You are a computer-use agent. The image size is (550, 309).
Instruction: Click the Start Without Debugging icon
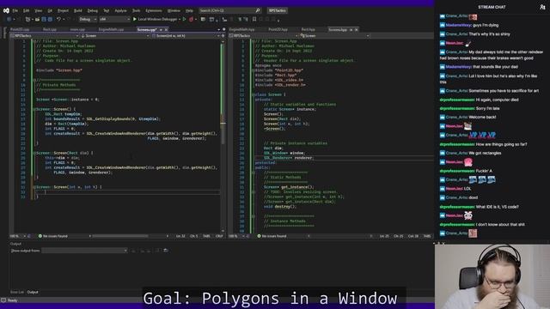tap(184, 19)
